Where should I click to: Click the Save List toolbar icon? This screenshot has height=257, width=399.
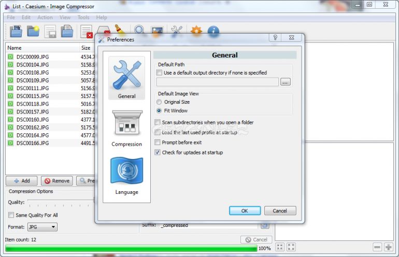pos(50,31)
